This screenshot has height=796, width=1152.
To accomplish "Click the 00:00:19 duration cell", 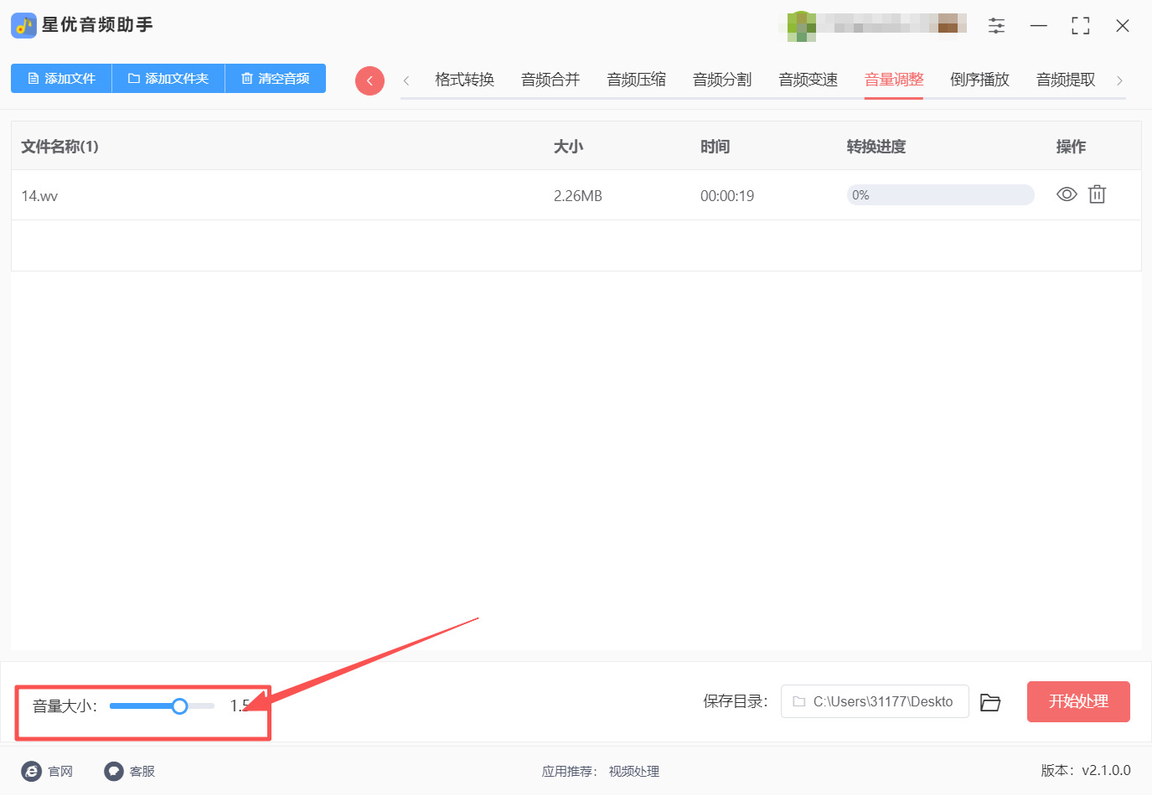I will coord(727,196).
